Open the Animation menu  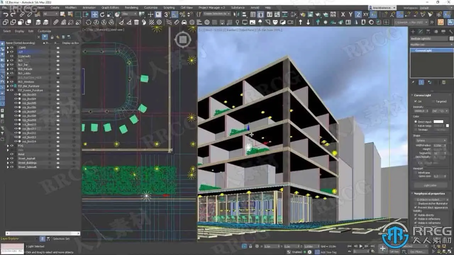(89, 7)
